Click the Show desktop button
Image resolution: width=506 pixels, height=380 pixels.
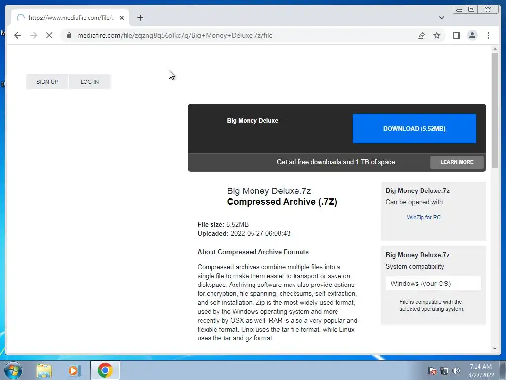[x=503, y=370]
